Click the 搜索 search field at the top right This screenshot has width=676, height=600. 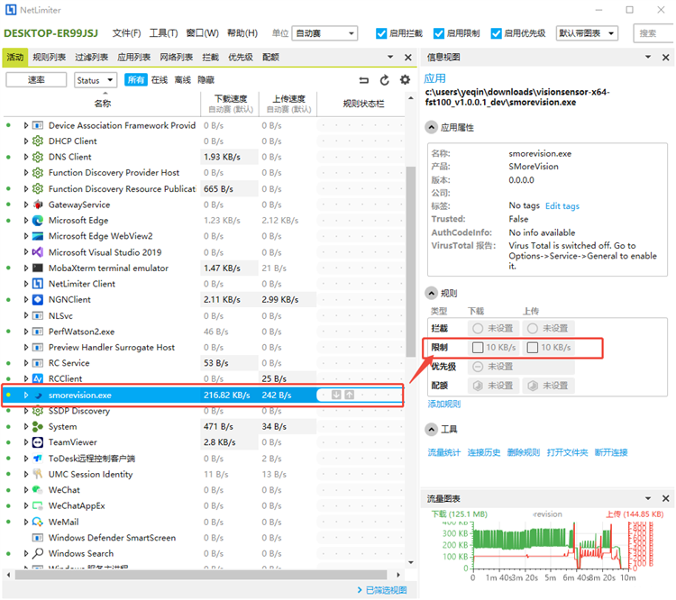click(x=654, y=33)
